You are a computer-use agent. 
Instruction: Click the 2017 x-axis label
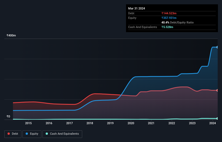(69, 123)
